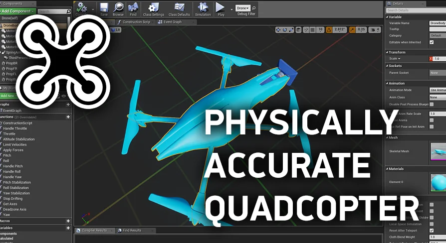446x243 pixels.
Task: Select Drone(self) root item
Action: 9,18
